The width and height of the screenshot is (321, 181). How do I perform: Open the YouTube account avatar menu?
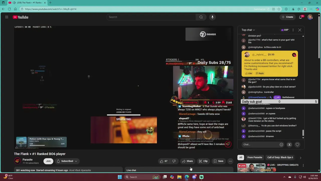click(x=310, y=17)
